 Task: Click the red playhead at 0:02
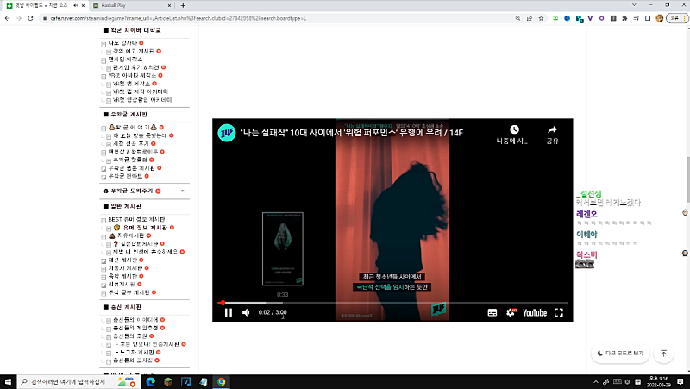[x=223, y=303]
